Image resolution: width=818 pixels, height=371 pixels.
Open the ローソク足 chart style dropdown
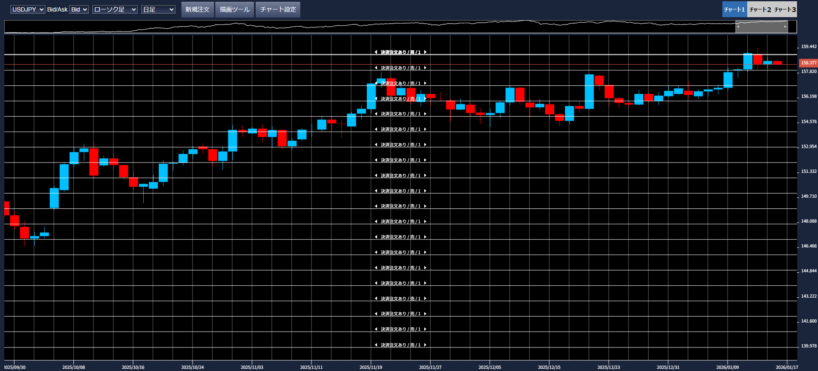115,9
